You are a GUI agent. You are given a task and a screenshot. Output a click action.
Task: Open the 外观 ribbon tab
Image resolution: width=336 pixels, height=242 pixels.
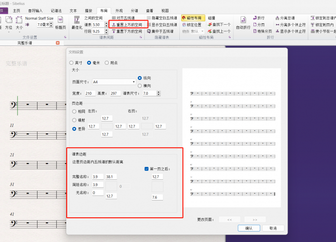click(x=119, y=10)
